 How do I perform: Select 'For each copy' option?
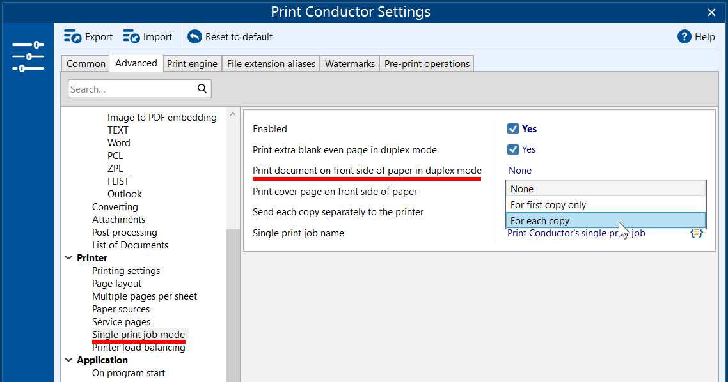point(605,220)
